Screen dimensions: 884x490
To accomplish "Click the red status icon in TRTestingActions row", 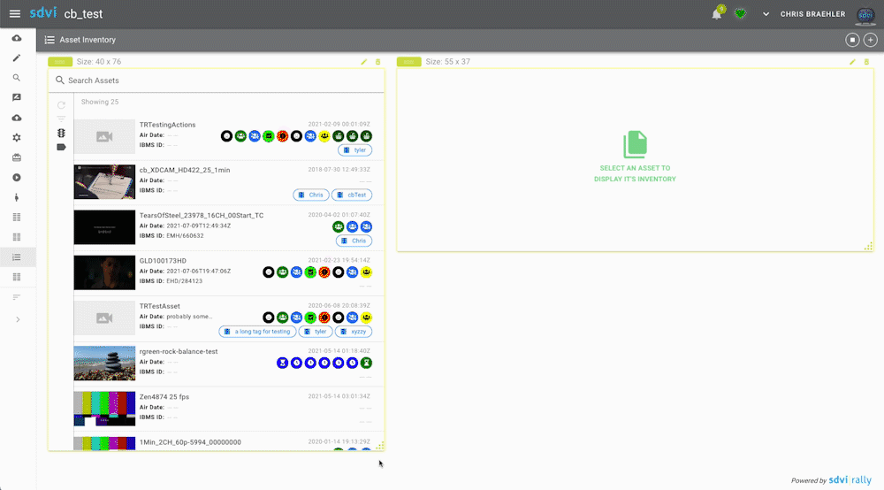I will [x=283, y=136].
